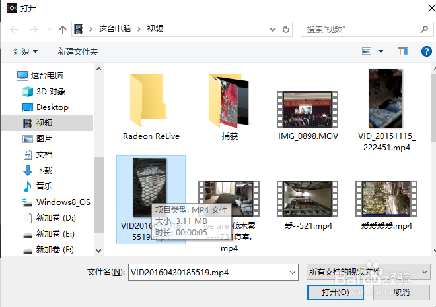The width and height of the screenshot is (436, 307).
Task: Select the VID_20151115_222451.mp4 thumbnail
Action: (x=385, y=98)
